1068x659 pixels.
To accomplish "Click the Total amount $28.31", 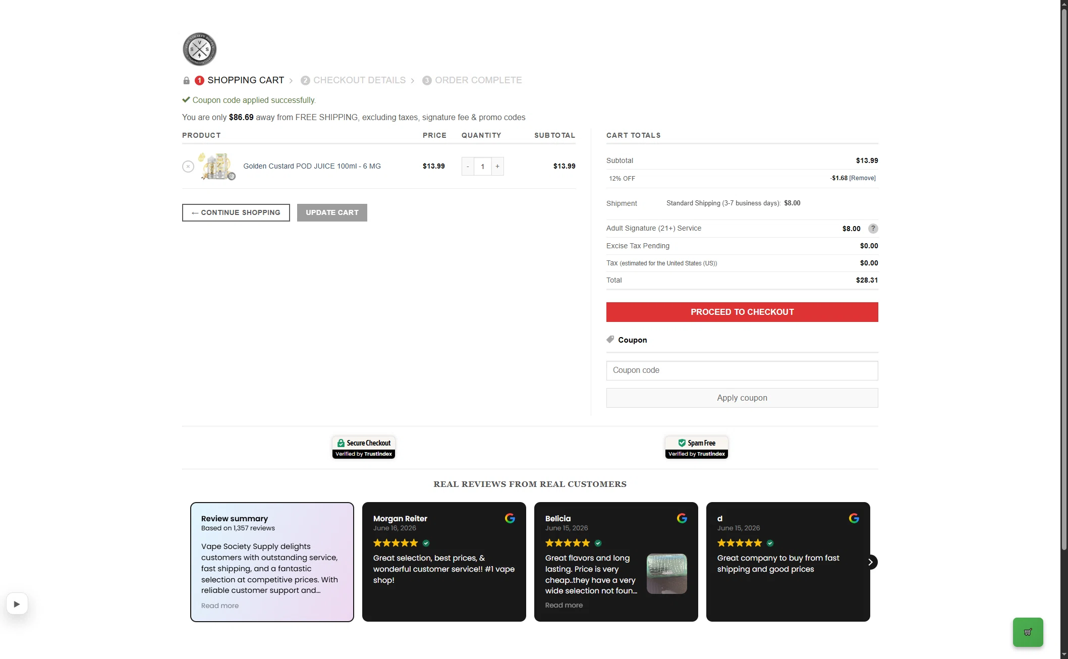I will click(x=867, y=280).
